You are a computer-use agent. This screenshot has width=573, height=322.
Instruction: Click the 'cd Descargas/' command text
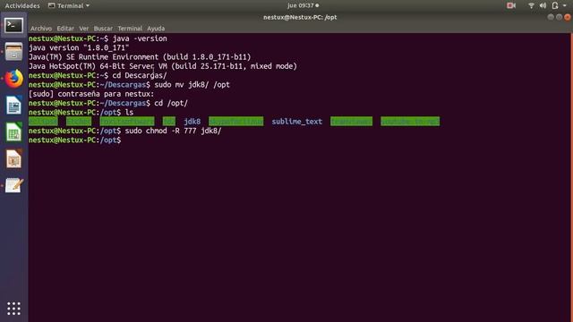click(x=140, y=75)
